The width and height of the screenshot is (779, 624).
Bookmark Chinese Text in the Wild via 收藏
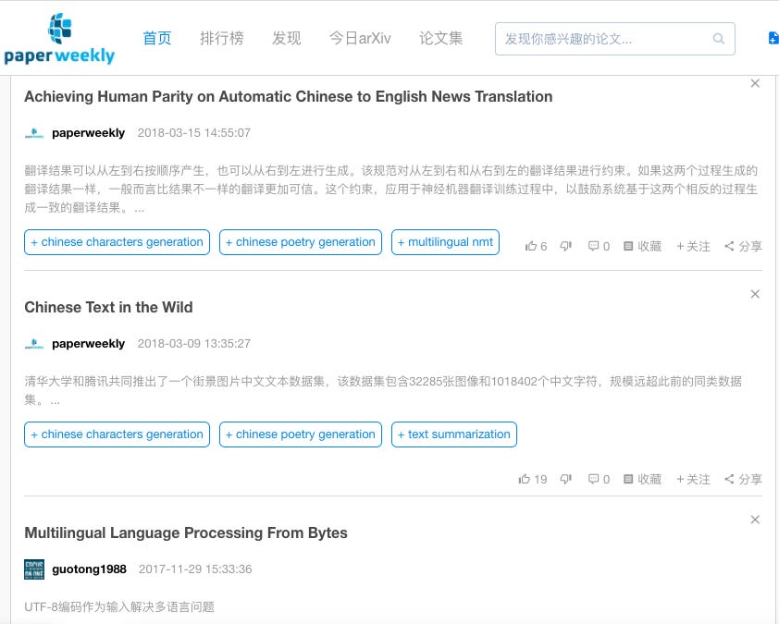click(x=643, y=479)
